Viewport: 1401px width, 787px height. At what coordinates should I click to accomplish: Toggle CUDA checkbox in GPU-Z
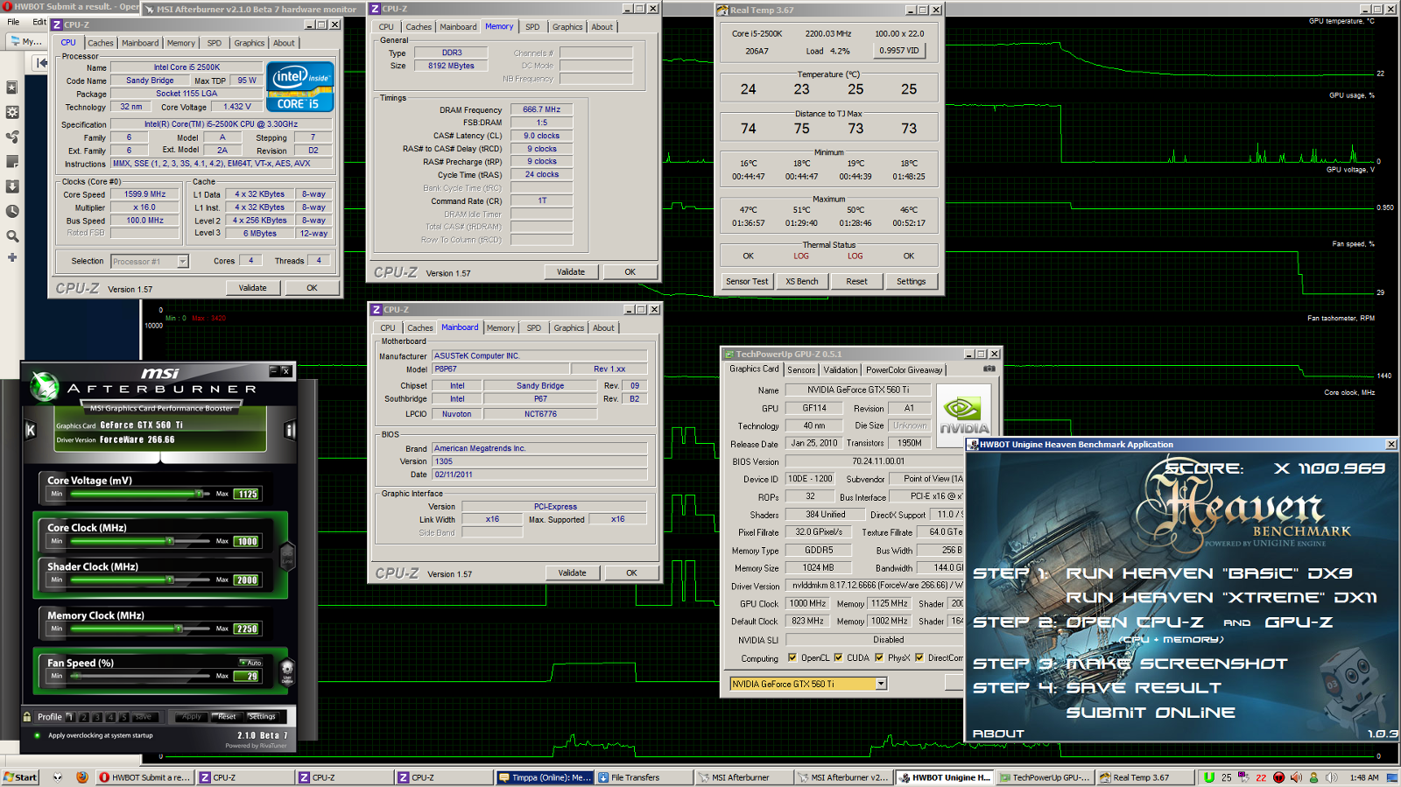point(838,657)
